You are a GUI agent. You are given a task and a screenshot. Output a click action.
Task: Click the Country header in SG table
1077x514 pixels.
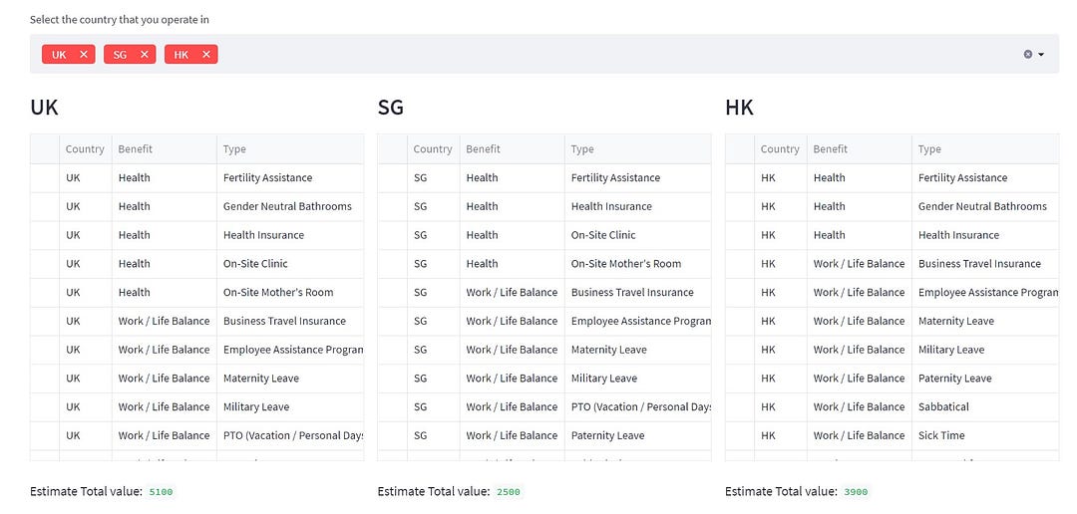[434, 148]
